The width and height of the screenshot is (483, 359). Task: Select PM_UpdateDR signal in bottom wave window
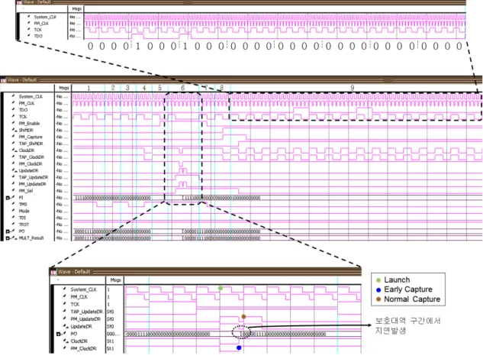tap(85, 319)
